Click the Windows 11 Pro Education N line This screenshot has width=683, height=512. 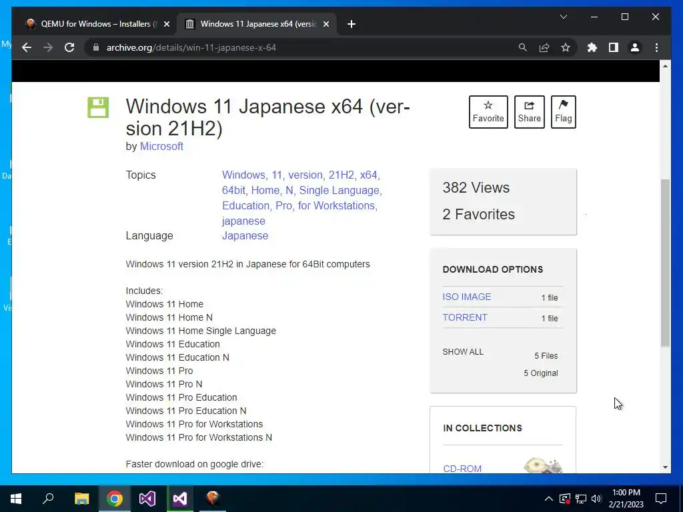tap(186, 411)
